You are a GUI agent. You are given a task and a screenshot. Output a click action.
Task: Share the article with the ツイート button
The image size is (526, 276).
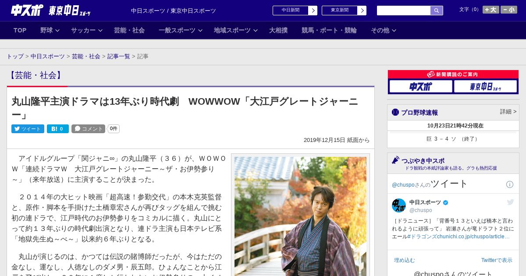(x=28, y=129)
